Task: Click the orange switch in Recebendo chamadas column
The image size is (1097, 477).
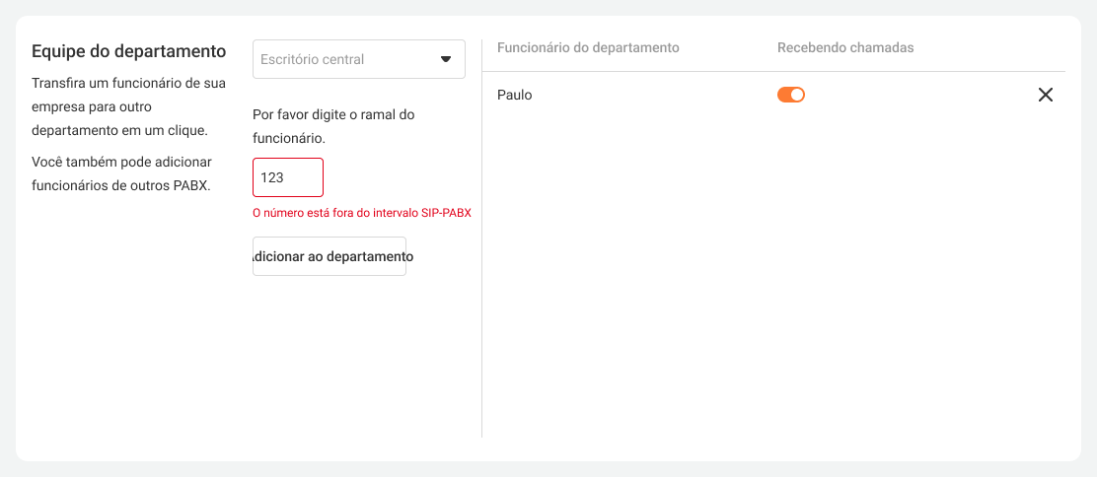Action: tap(791, 95)
